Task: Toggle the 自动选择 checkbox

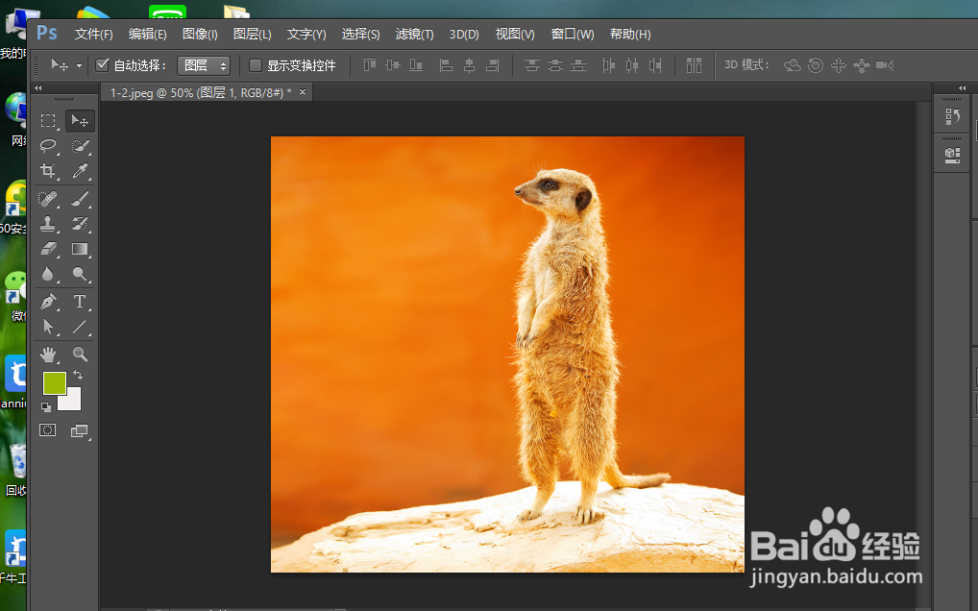Action: point(102,64)
